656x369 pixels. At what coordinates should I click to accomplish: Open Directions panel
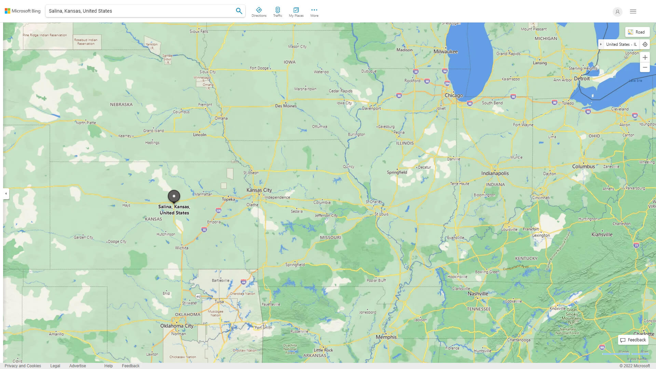coord(259,12)
